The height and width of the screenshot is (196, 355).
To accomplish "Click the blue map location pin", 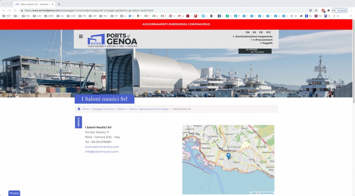I will (229, 156).
